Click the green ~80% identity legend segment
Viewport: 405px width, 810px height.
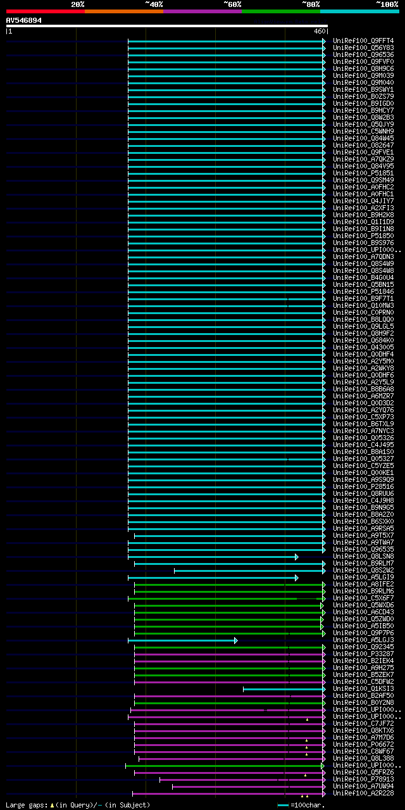pos(280,11)
